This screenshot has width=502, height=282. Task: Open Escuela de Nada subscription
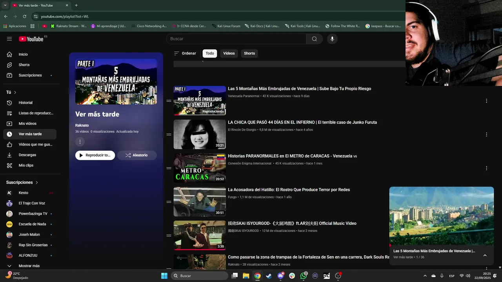[30, 224]
